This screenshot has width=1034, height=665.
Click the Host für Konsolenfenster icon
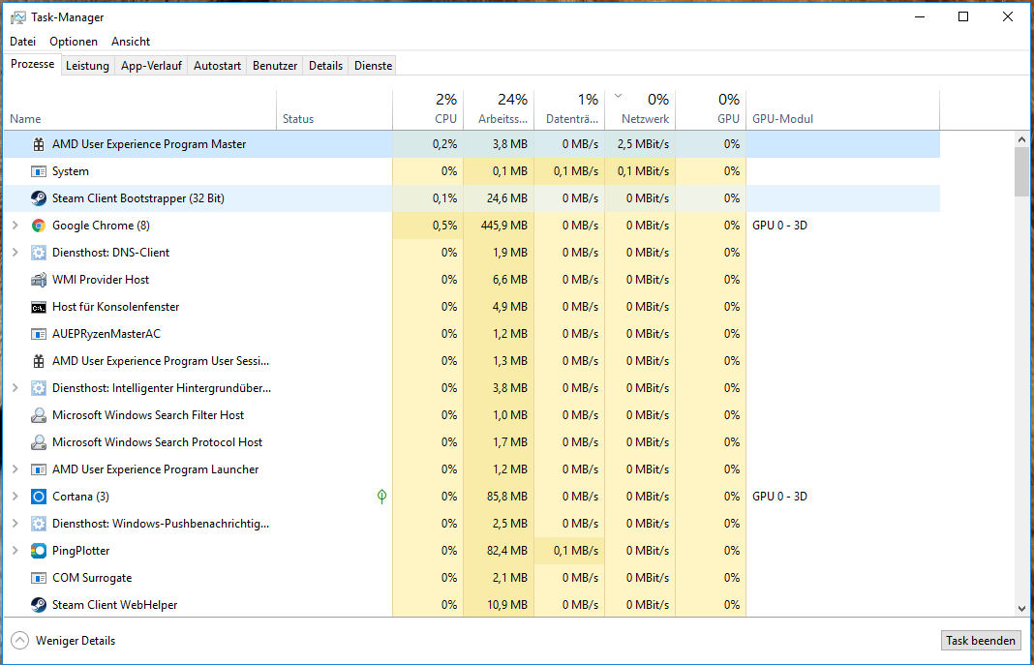point(39,307)
